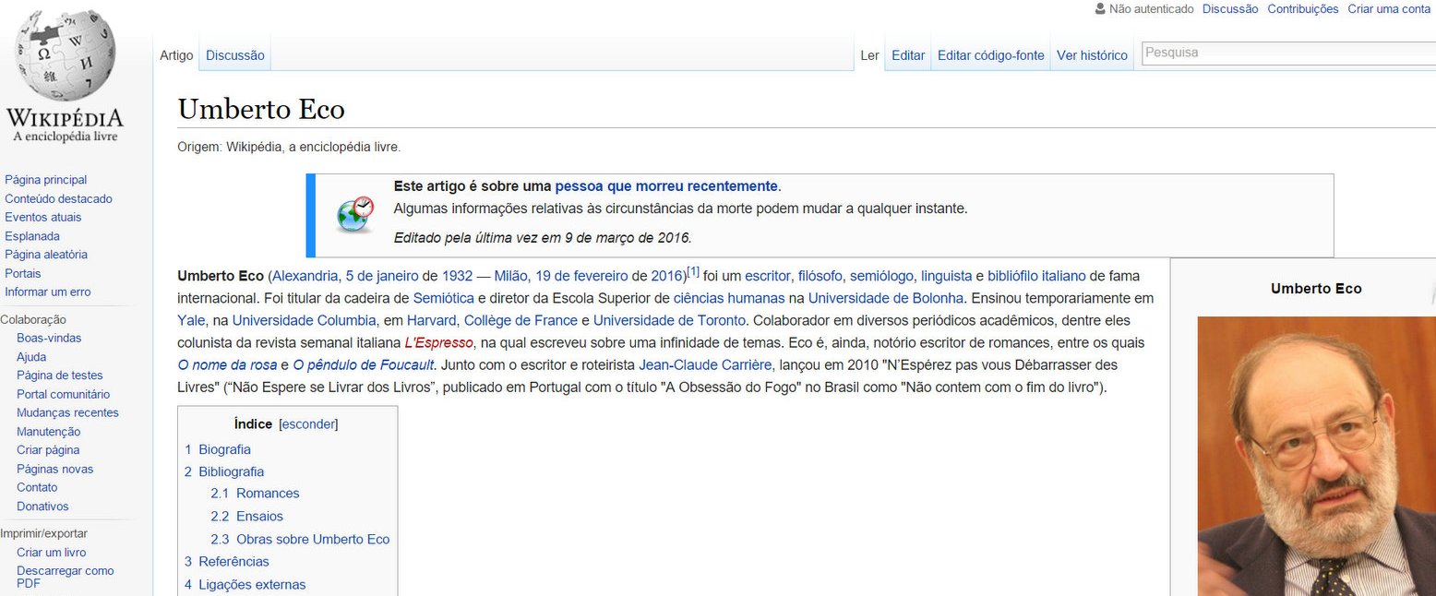Open the Editar código-fonte tab
Screen dimensions: 1436x596
point(990,55)
